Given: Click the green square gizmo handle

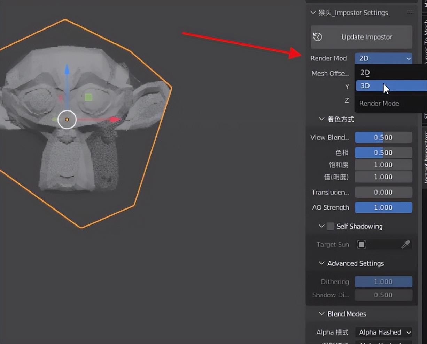Looking at the screenshot, I should (x=88, y=97).
